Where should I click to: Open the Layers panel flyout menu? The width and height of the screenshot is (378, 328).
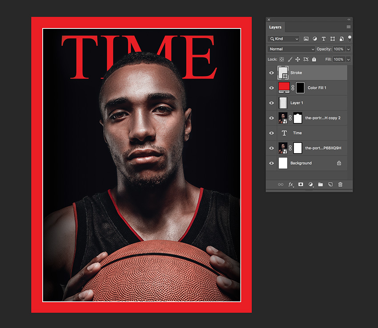(349, 27)
